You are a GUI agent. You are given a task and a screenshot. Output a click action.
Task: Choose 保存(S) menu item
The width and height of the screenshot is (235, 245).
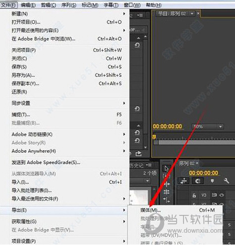(x=67, y=67)
